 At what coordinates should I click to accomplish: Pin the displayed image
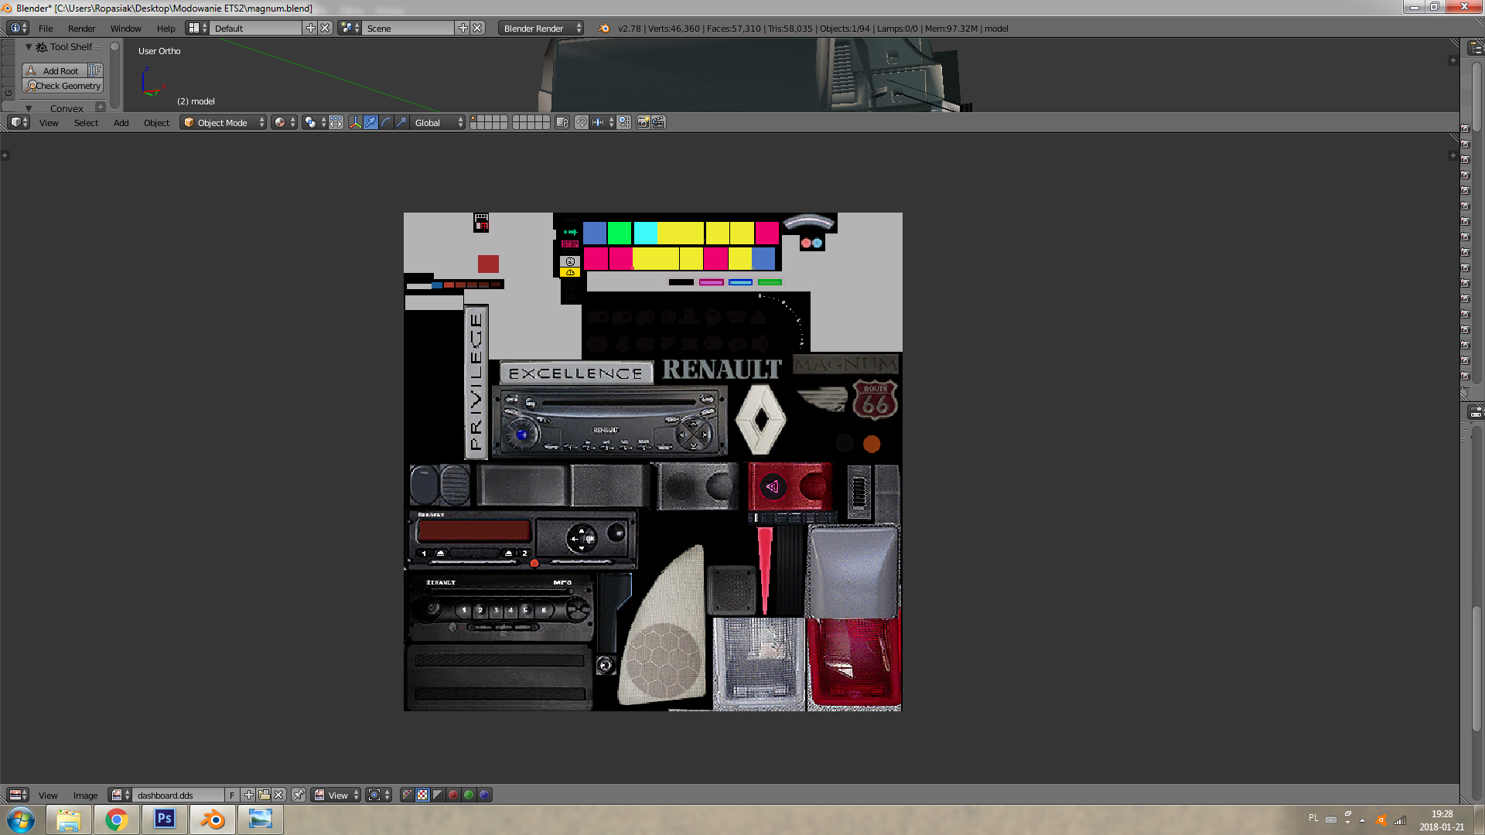click(x=299, y=796)
